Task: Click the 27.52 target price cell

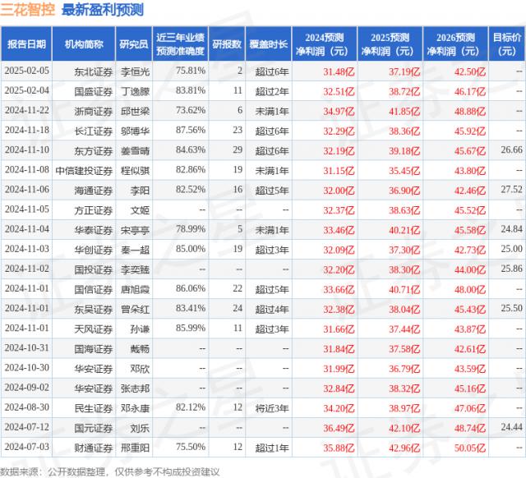Action: pos(511,189)
